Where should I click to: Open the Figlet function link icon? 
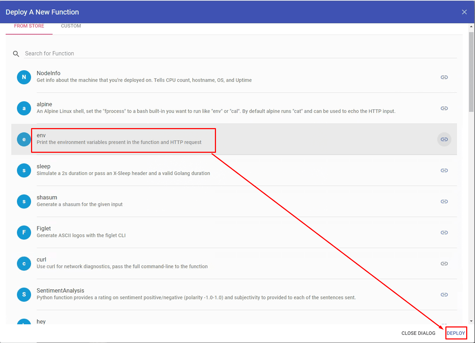(x=444, y=233)
